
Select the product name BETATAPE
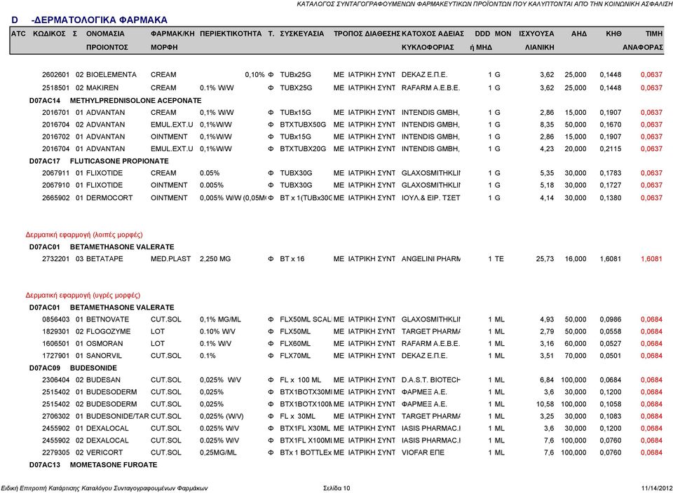[x=104, y=259]
